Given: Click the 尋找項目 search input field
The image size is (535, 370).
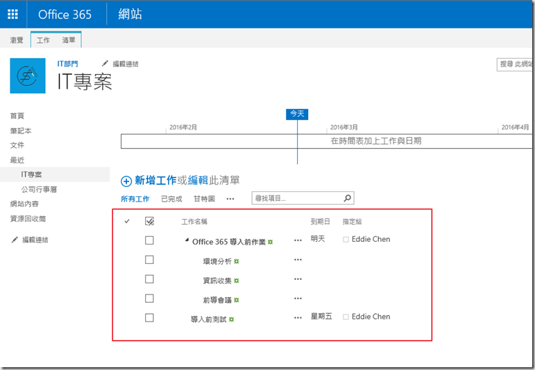Looking at the screenshot, I should tap(297, 199).
